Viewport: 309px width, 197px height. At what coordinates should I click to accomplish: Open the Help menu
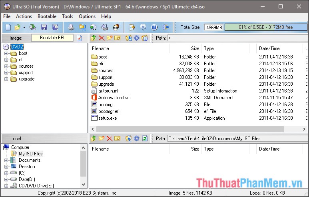(x=106, y=16)
